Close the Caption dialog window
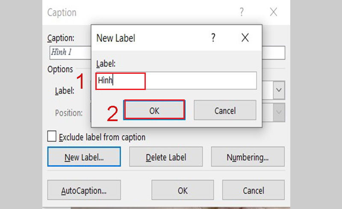 point(274,12)
